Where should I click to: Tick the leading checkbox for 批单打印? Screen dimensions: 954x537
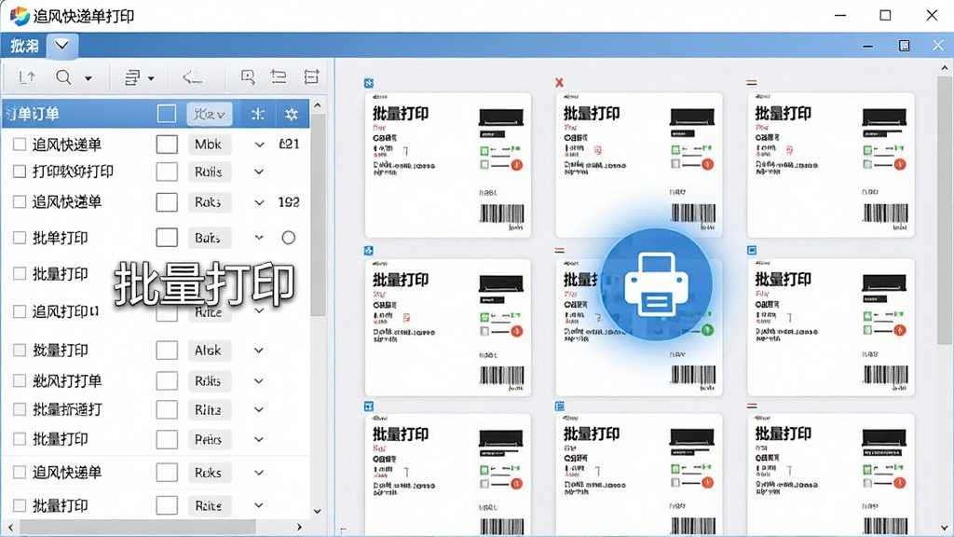tap(20, 238)
